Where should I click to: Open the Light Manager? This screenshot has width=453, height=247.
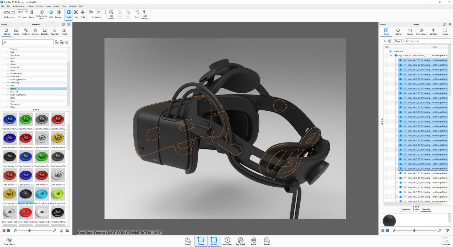click(x=145, y=13)
